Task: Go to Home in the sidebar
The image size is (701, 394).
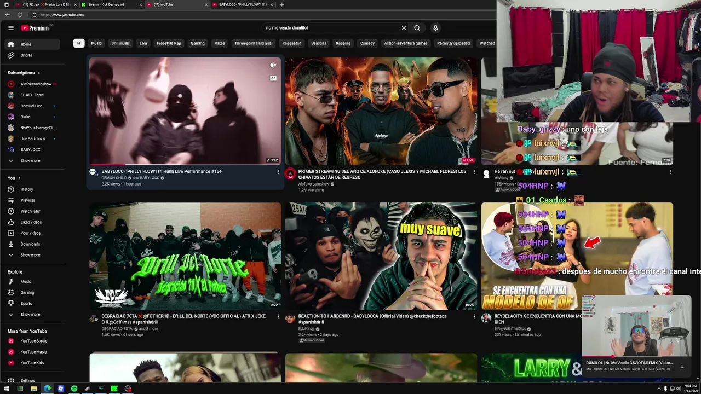Action: point(32,44)
